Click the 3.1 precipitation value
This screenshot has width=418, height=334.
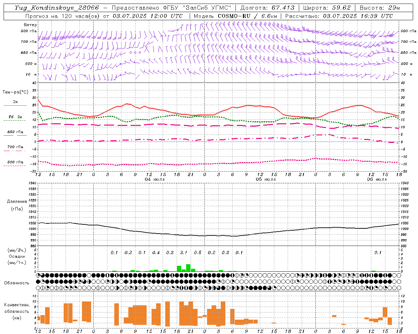pos(184,252)
